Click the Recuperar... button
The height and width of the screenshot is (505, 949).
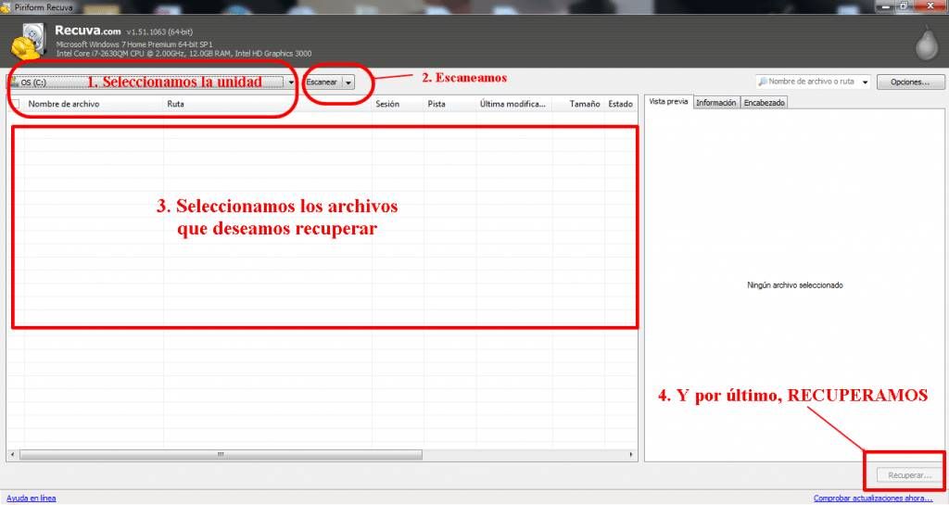[x=909, y=475]
